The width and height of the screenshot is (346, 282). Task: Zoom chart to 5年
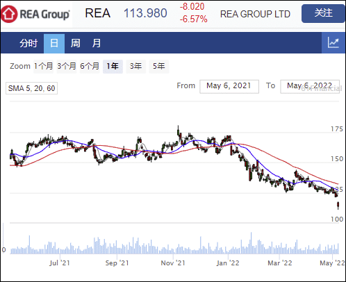coord(159,67)
